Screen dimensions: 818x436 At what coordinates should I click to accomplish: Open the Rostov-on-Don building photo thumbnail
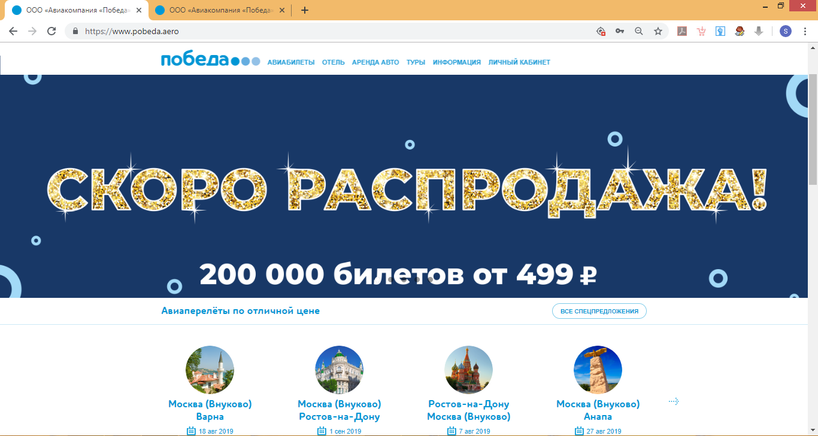point(339,370)
